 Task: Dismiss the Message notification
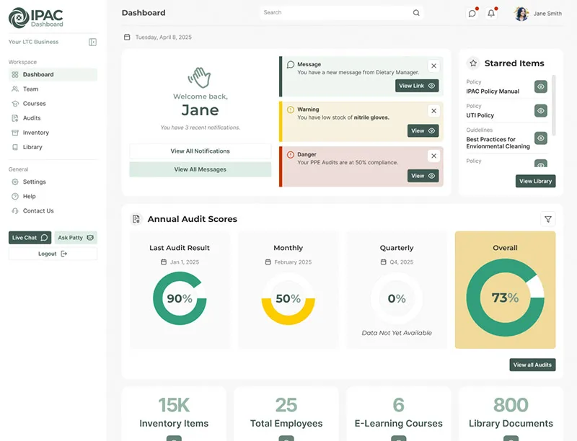click(434, 66)
